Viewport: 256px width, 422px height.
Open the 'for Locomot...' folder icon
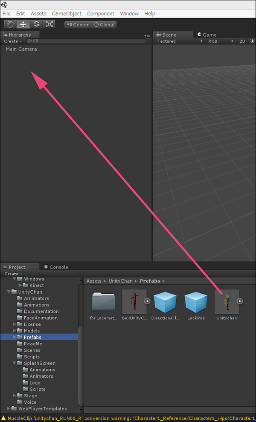(x=104, y=302)
